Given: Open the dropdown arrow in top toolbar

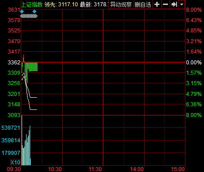Looking at the screenshot, I should (x=182, y=5).
